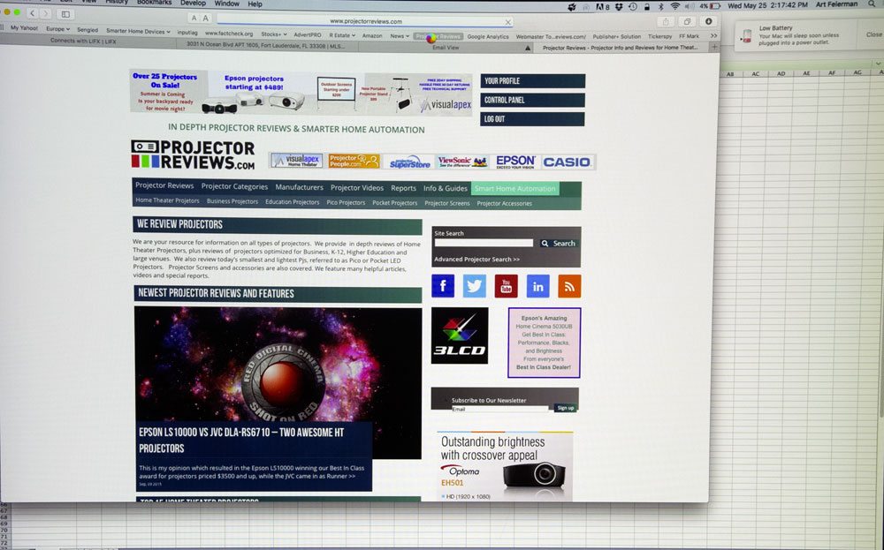Click the Projector Reviews site logo
This screenshot has width=884, height=550.
(193, 154)
